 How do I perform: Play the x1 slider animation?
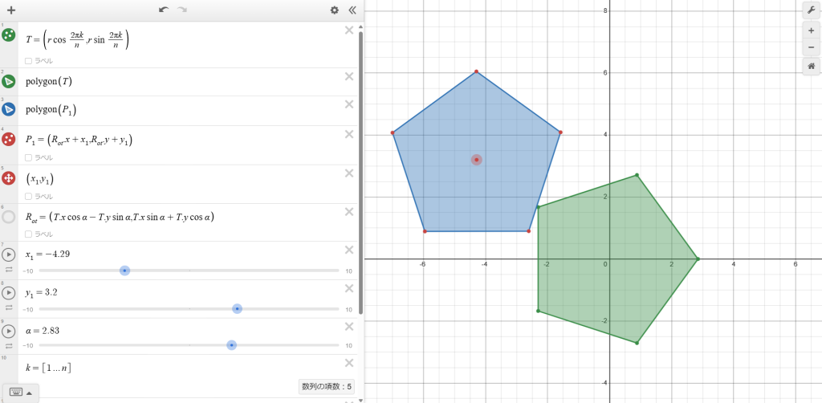pos(9,255)
